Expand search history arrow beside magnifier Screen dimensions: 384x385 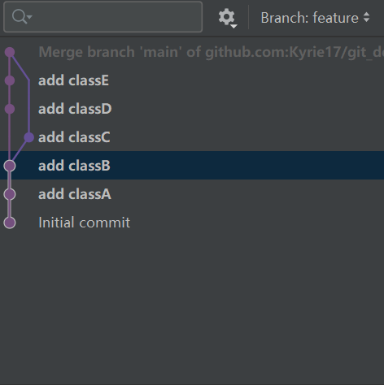point(29,17)
